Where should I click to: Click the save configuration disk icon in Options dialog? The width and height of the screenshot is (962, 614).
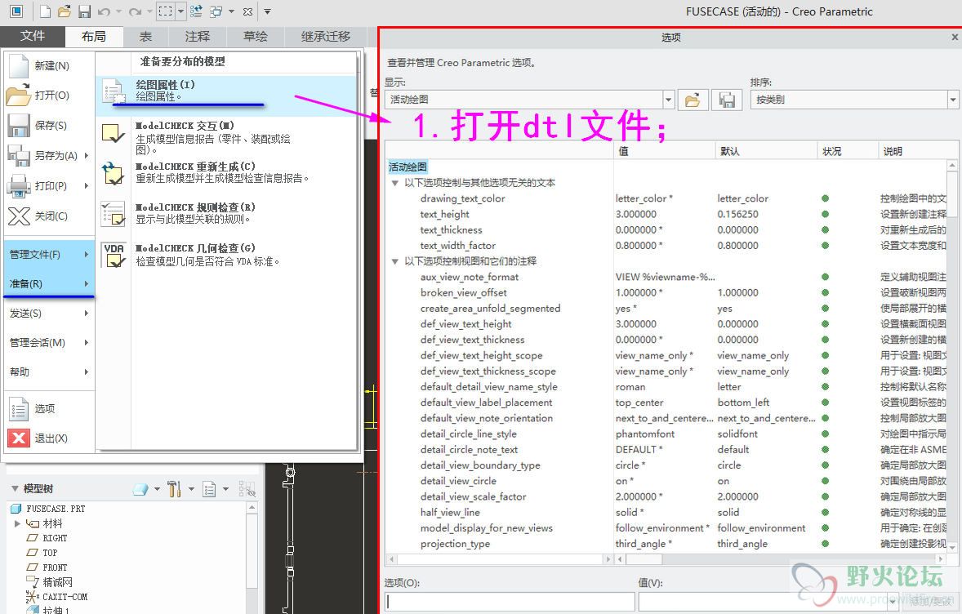click(x=727, y=100)
